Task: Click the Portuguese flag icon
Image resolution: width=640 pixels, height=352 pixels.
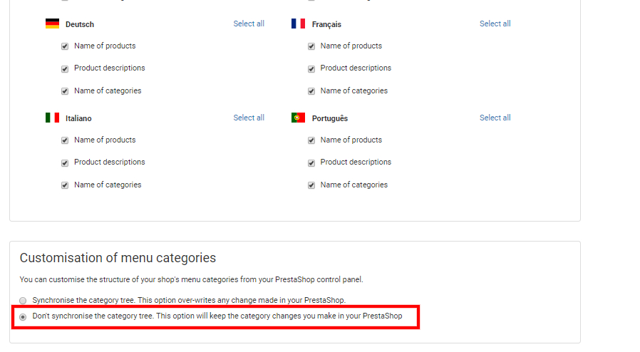Action: coord(298,118)
